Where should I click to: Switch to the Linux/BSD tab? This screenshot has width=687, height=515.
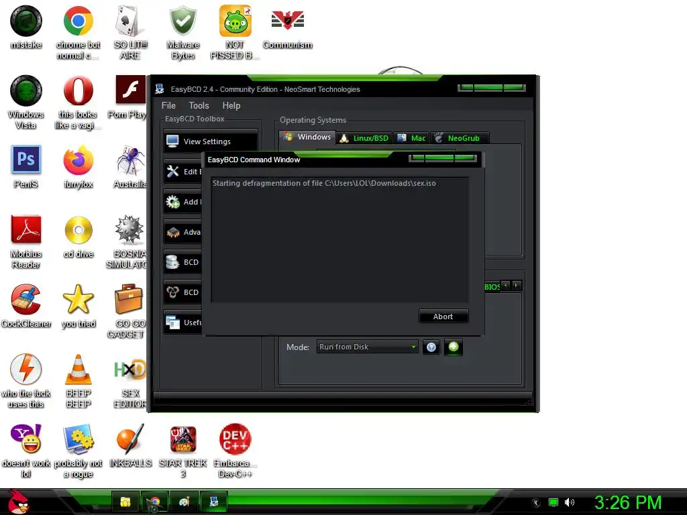364,138
